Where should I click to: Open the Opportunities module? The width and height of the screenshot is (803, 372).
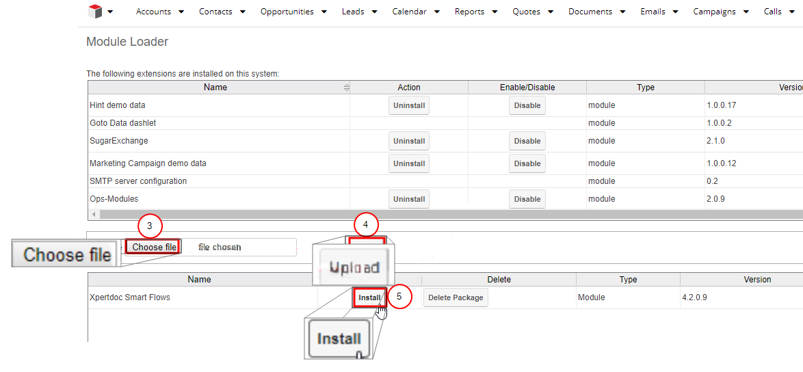287,11
